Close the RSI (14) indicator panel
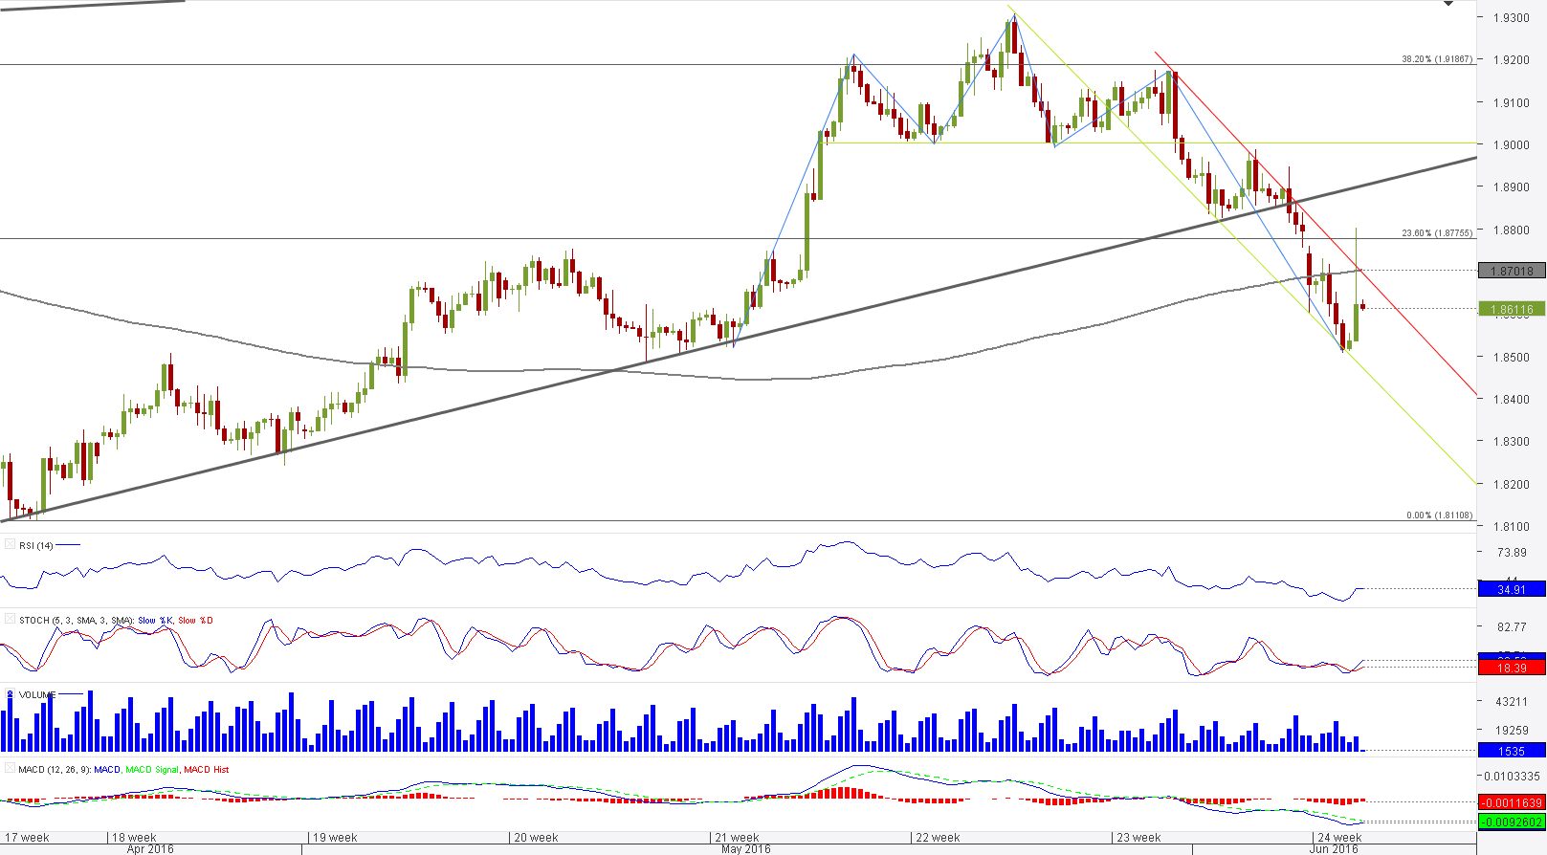The image size is (1547, 855). tap(10, 545)
